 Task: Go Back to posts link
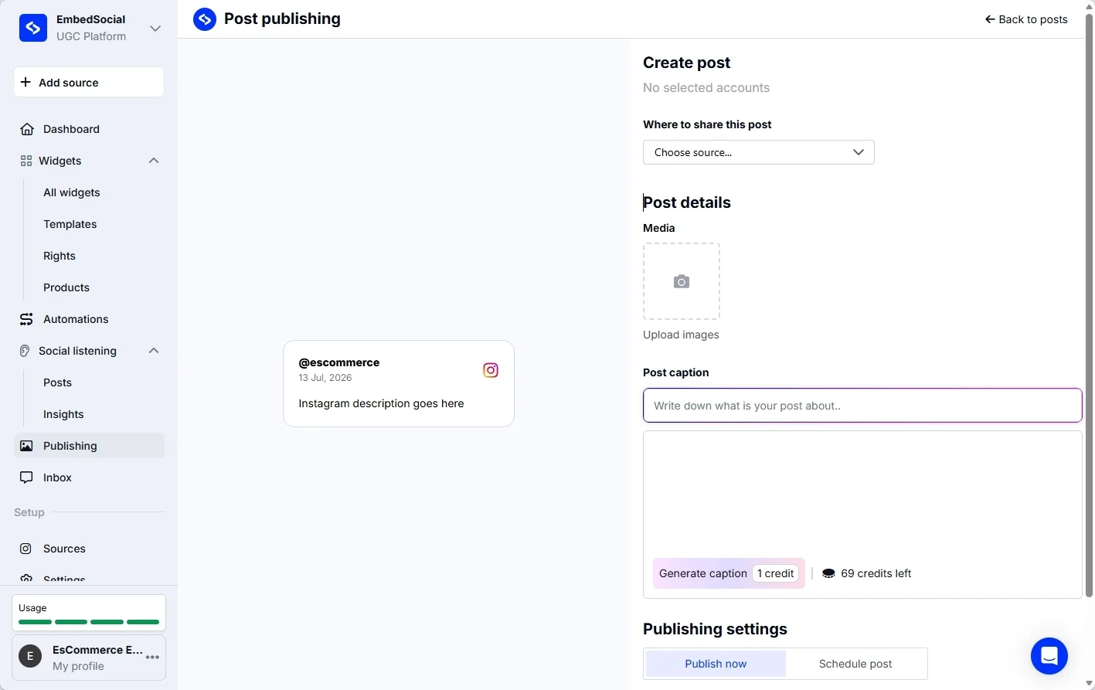tap(1026, 19)
